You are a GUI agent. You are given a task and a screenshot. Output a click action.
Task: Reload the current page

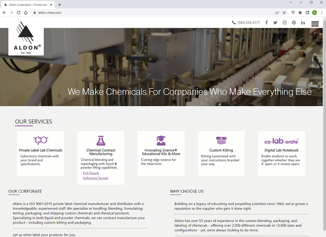pos(18,13)
